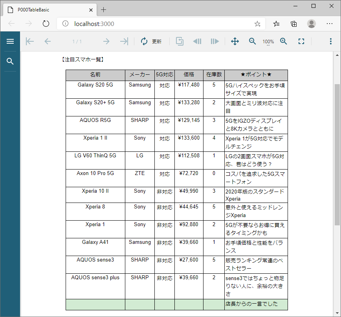The width and height of the screenshot is (341, 317).
Task: Click the browser forward arrow
Action: point(29,24)
